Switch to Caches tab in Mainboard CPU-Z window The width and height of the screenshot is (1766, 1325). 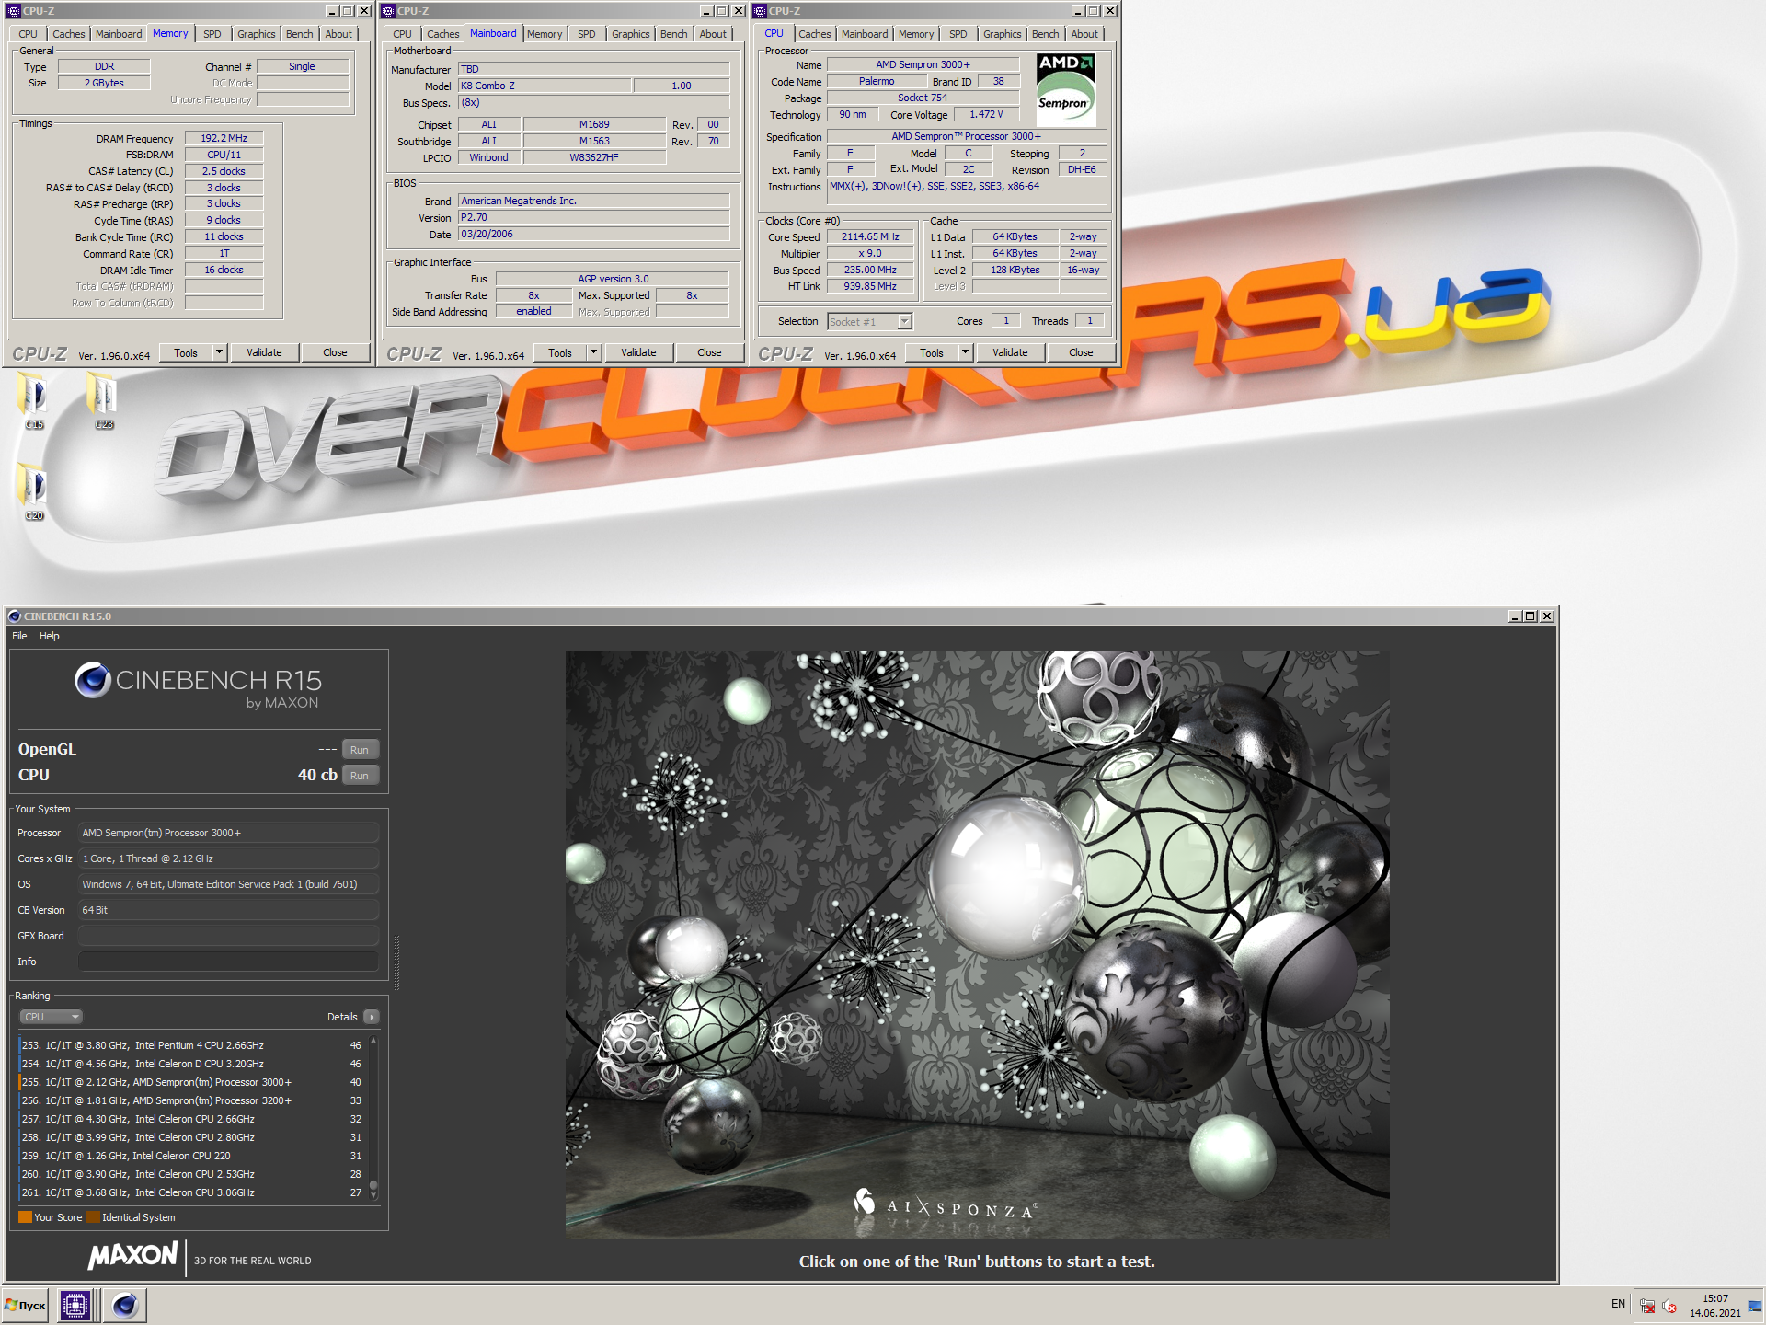tap(442, 34)
